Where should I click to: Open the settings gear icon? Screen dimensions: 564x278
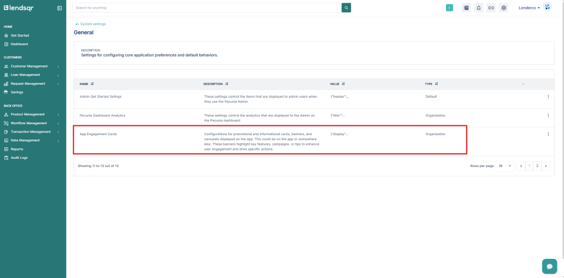(503, 8)
